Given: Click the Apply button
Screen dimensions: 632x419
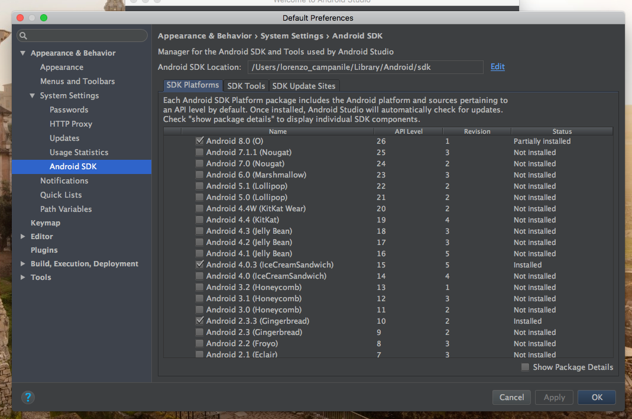Looking at the screenshot, I should tap(554, 397).
